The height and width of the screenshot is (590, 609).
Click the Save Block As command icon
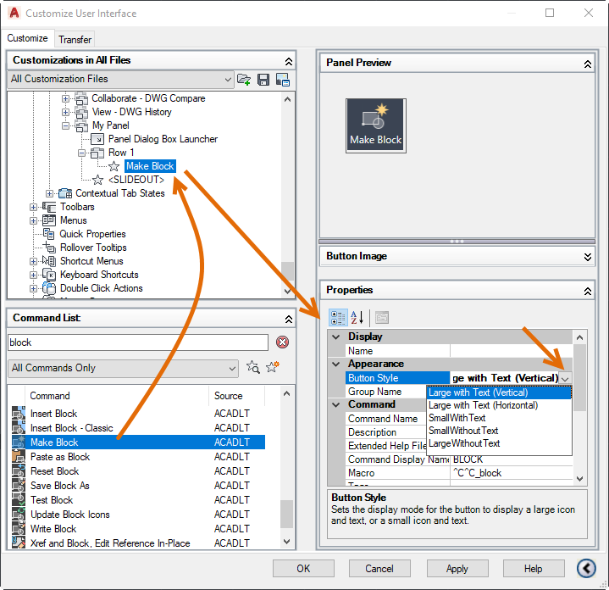pyautogui.click(x=19, y=485)
